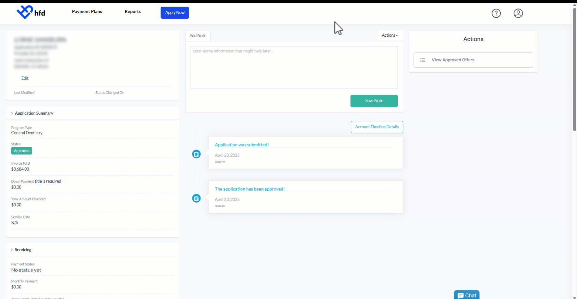Open the Chat bubble icon
577x299 pixels.
coord(461,296)
